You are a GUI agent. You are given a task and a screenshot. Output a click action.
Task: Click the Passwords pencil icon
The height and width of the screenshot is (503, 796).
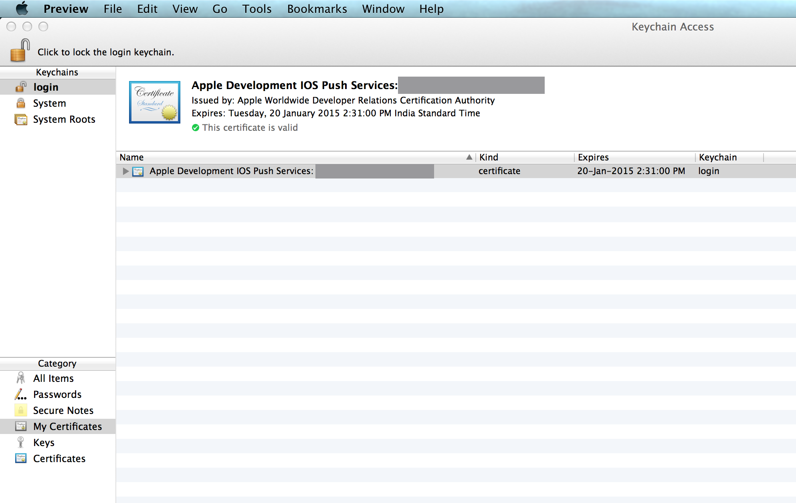click(x=21, y=394)
